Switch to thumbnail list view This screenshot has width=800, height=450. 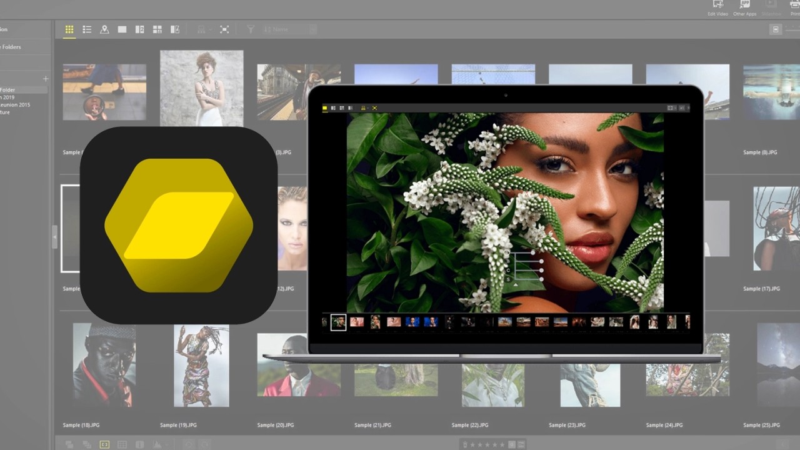coord(87,29)
